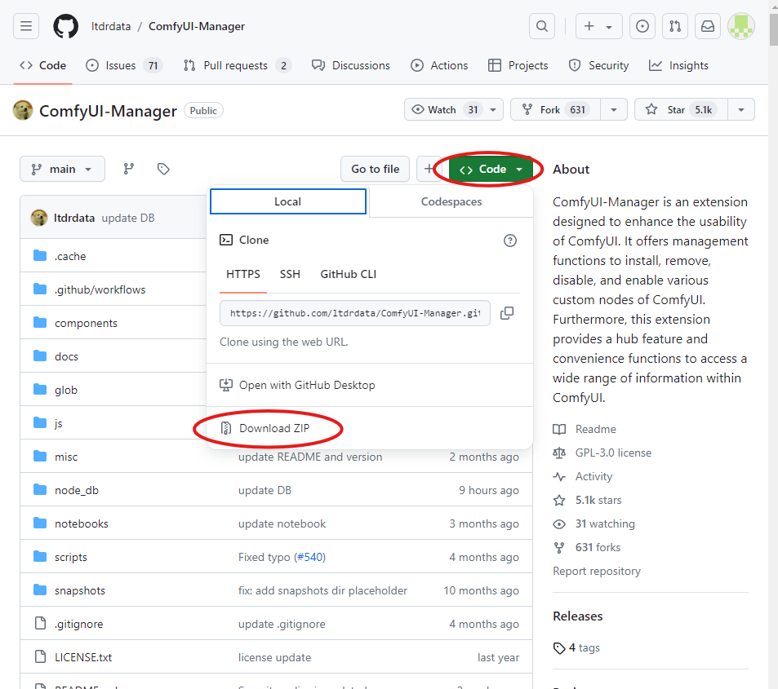Open pull request #540 link
This screenshot has width=778, height=689.
(310, 557)
